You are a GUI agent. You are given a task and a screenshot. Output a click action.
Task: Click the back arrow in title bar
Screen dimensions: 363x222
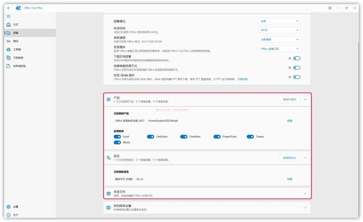click(8, 8)
